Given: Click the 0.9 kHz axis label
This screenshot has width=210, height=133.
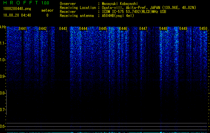Looking at the screenshot, I should click(3, 76).
